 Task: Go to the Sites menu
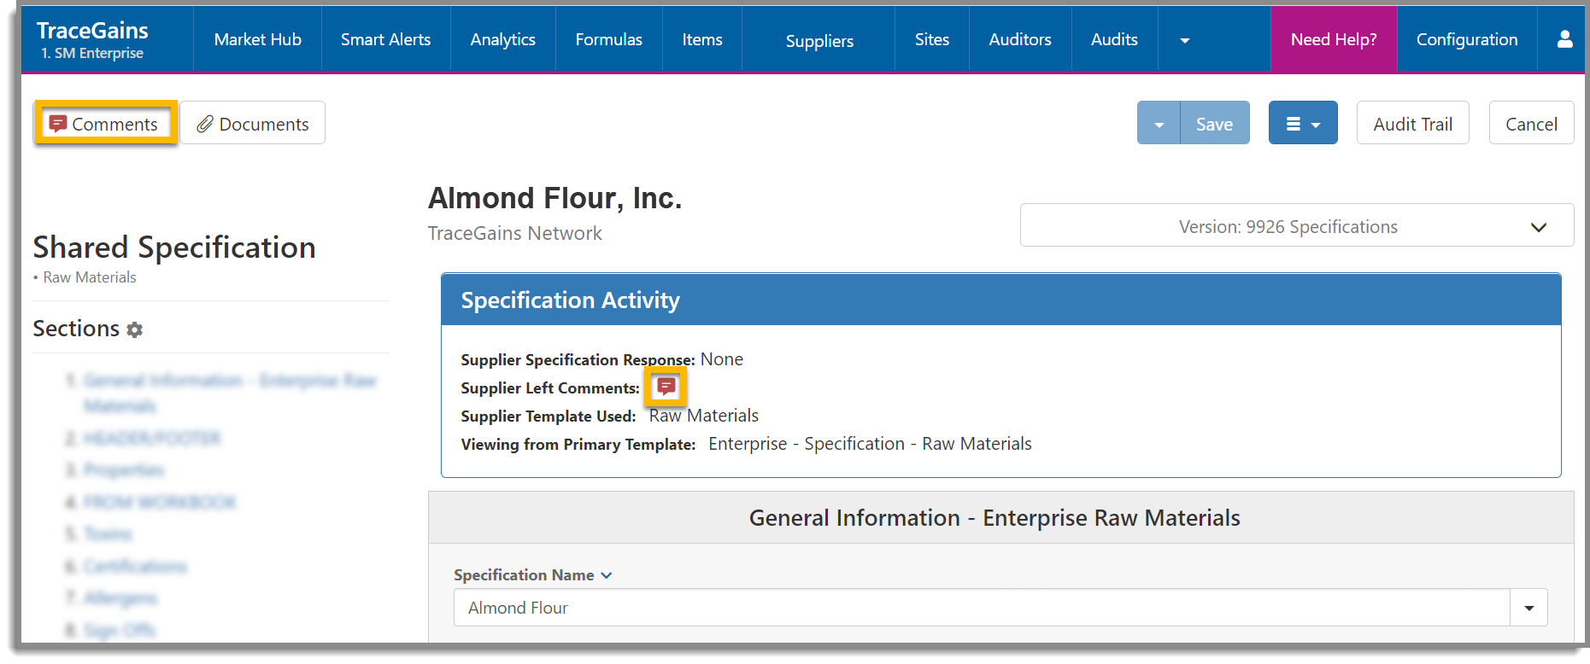(931, 39)
